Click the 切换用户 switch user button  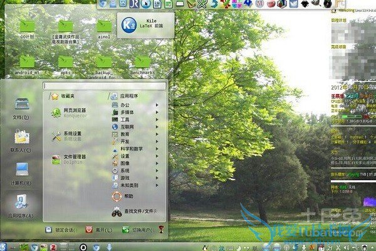point(138,230)
